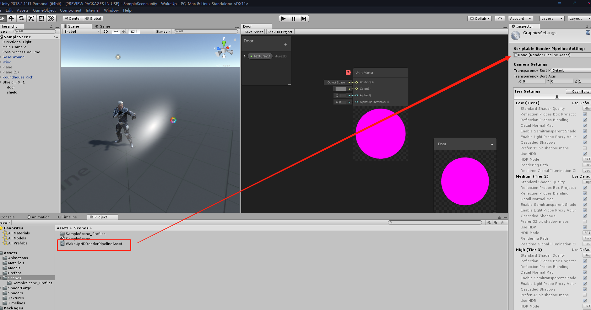591x310 pixels.
Task: Open Project panel options menu
Action: click(x=505, y=218)
